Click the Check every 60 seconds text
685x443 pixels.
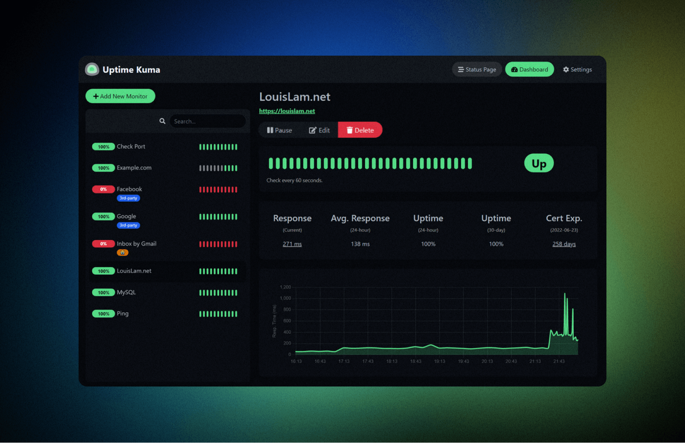click(294, 180)
